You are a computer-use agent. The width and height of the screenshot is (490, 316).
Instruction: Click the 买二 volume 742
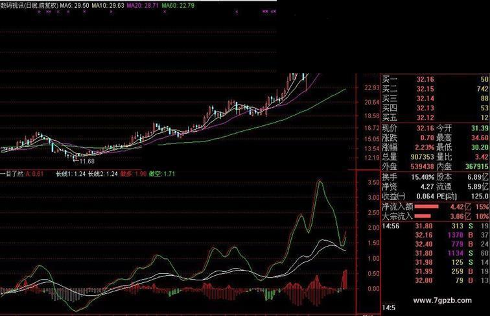coord(482,89)
